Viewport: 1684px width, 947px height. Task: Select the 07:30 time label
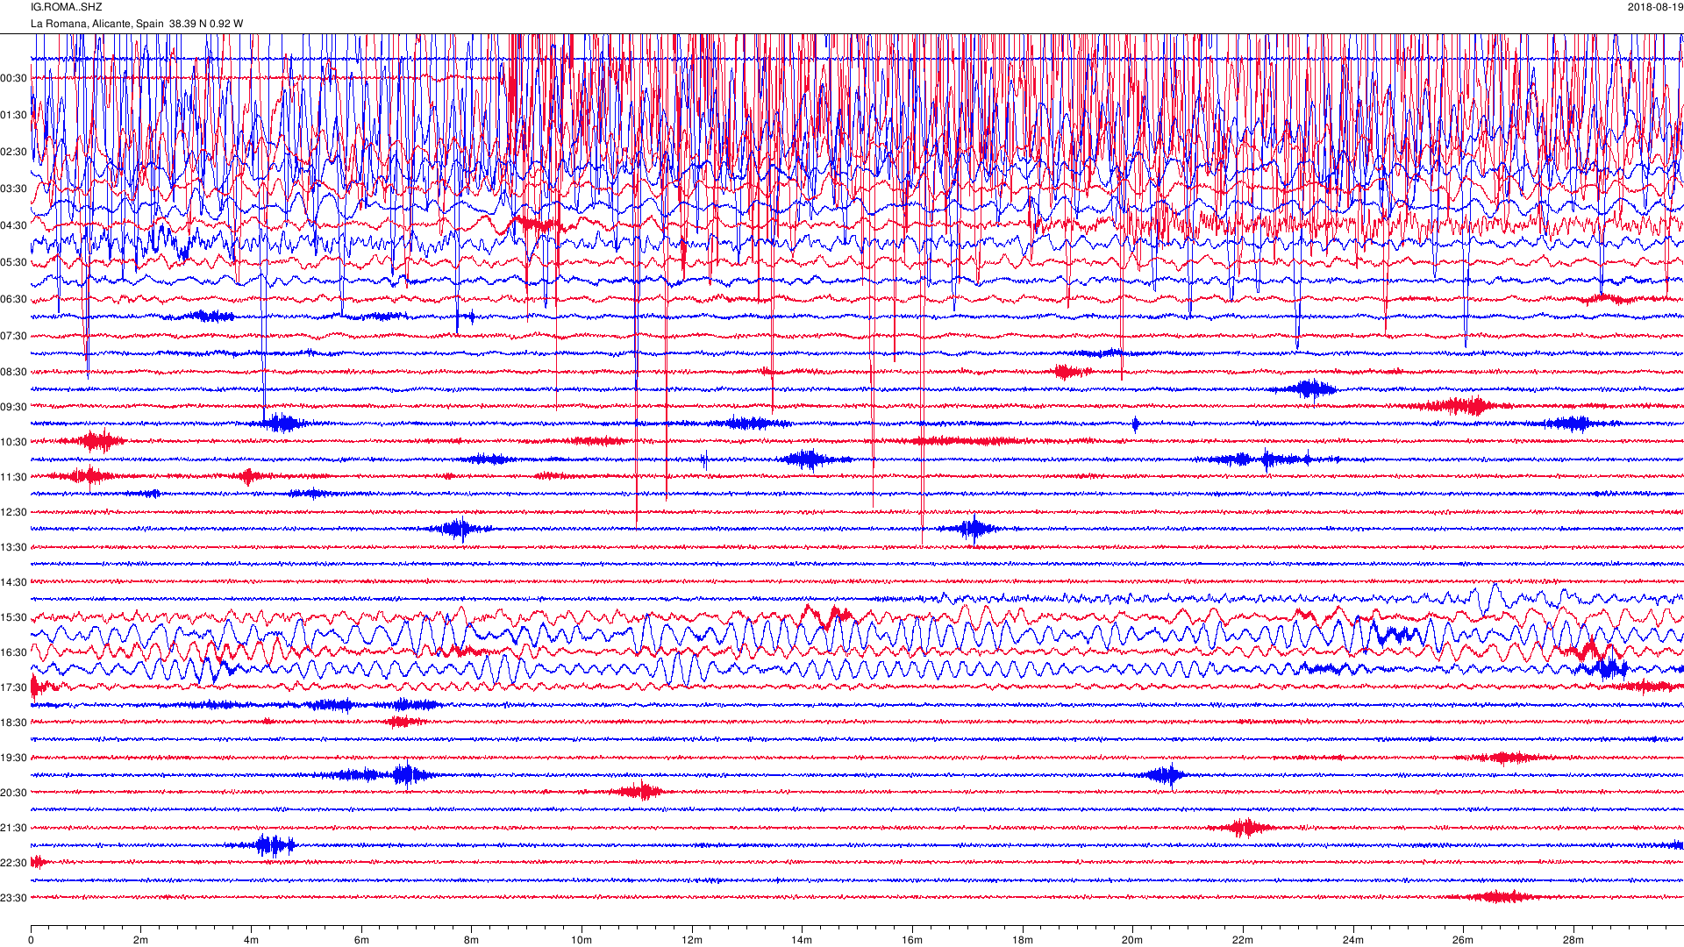(13, 336)
